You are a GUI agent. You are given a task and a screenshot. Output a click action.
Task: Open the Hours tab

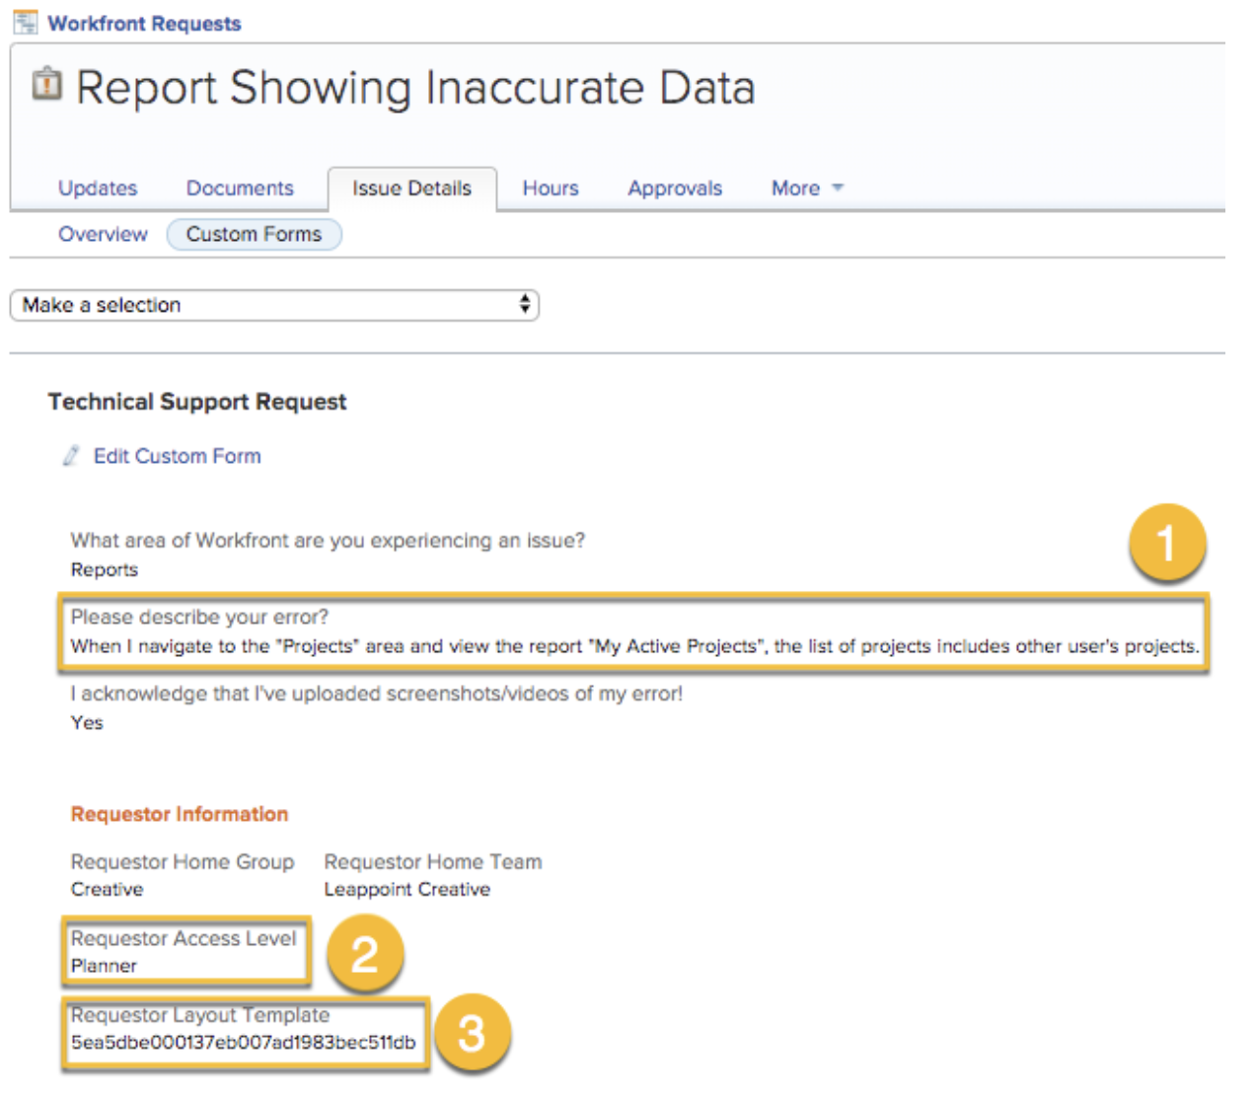[x=551, y=188]
